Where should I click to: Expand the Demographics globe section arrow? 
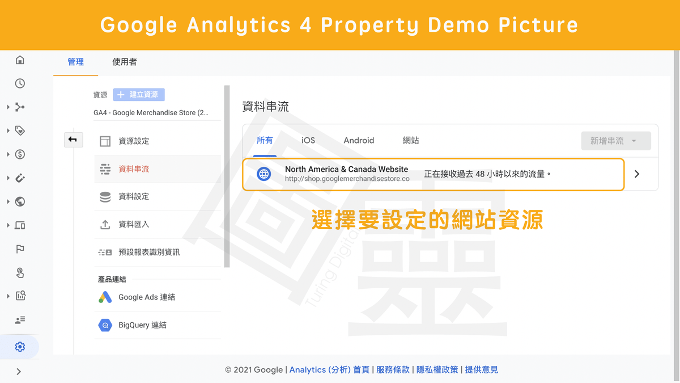(8, 201)
